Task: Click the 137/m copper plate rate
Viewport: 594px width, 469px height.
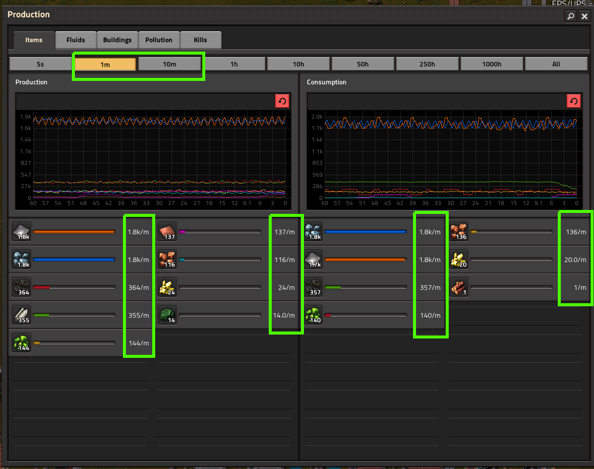Action: tap(285, 232)
